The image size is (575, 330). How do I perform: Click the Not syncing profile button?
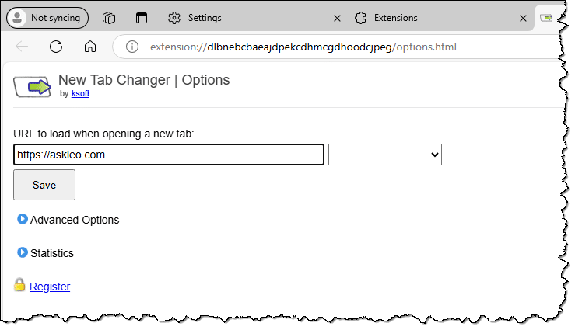pos(47,18)
